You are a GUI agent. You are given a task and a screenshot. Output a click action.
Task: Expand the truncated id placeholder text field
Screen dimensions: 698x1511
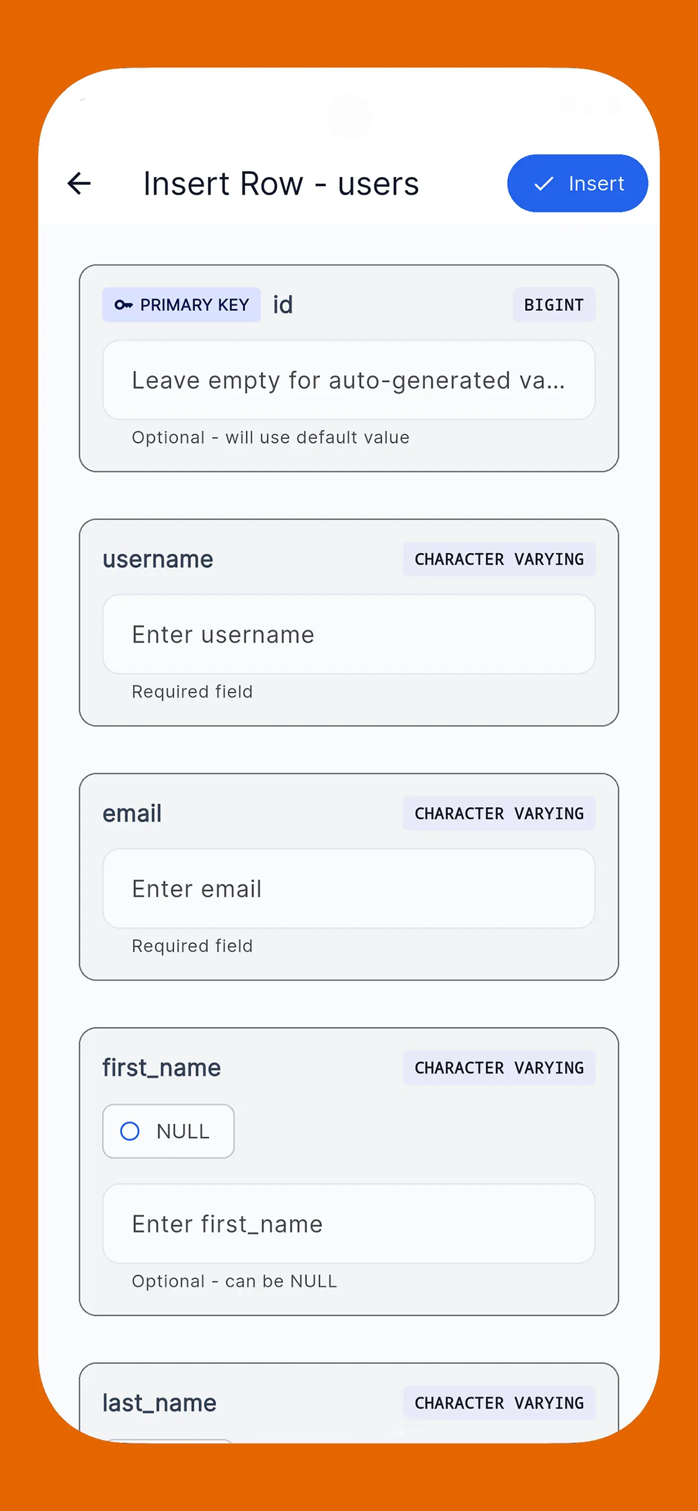tap(349, 380)
